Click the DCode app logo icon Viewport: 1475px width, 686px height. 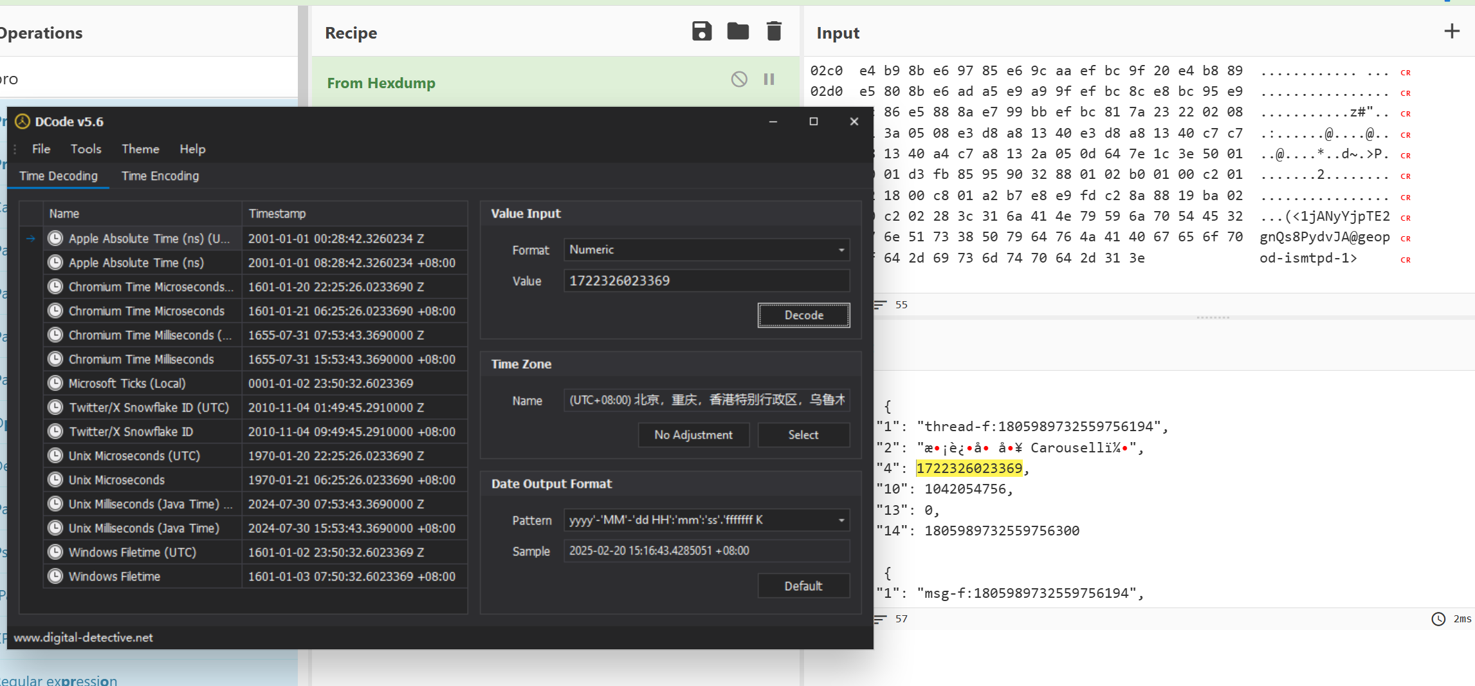[23, 122]
